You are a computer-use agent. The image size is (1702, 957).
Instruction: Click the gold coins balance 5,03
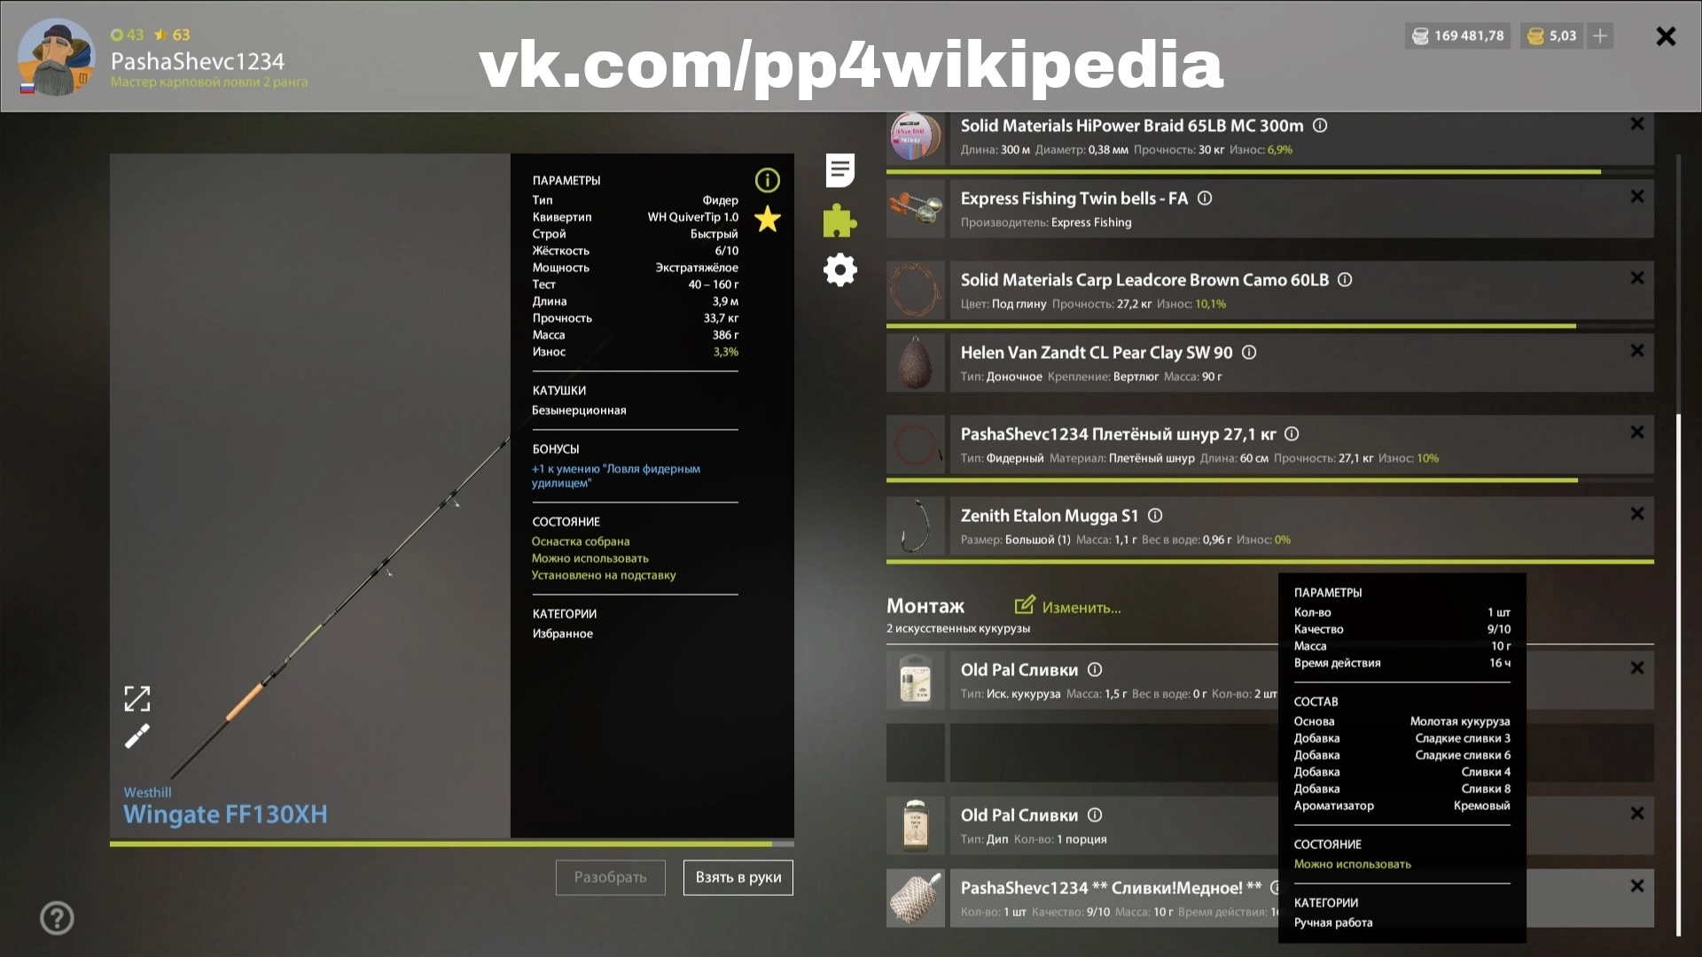click(1552, 35)
